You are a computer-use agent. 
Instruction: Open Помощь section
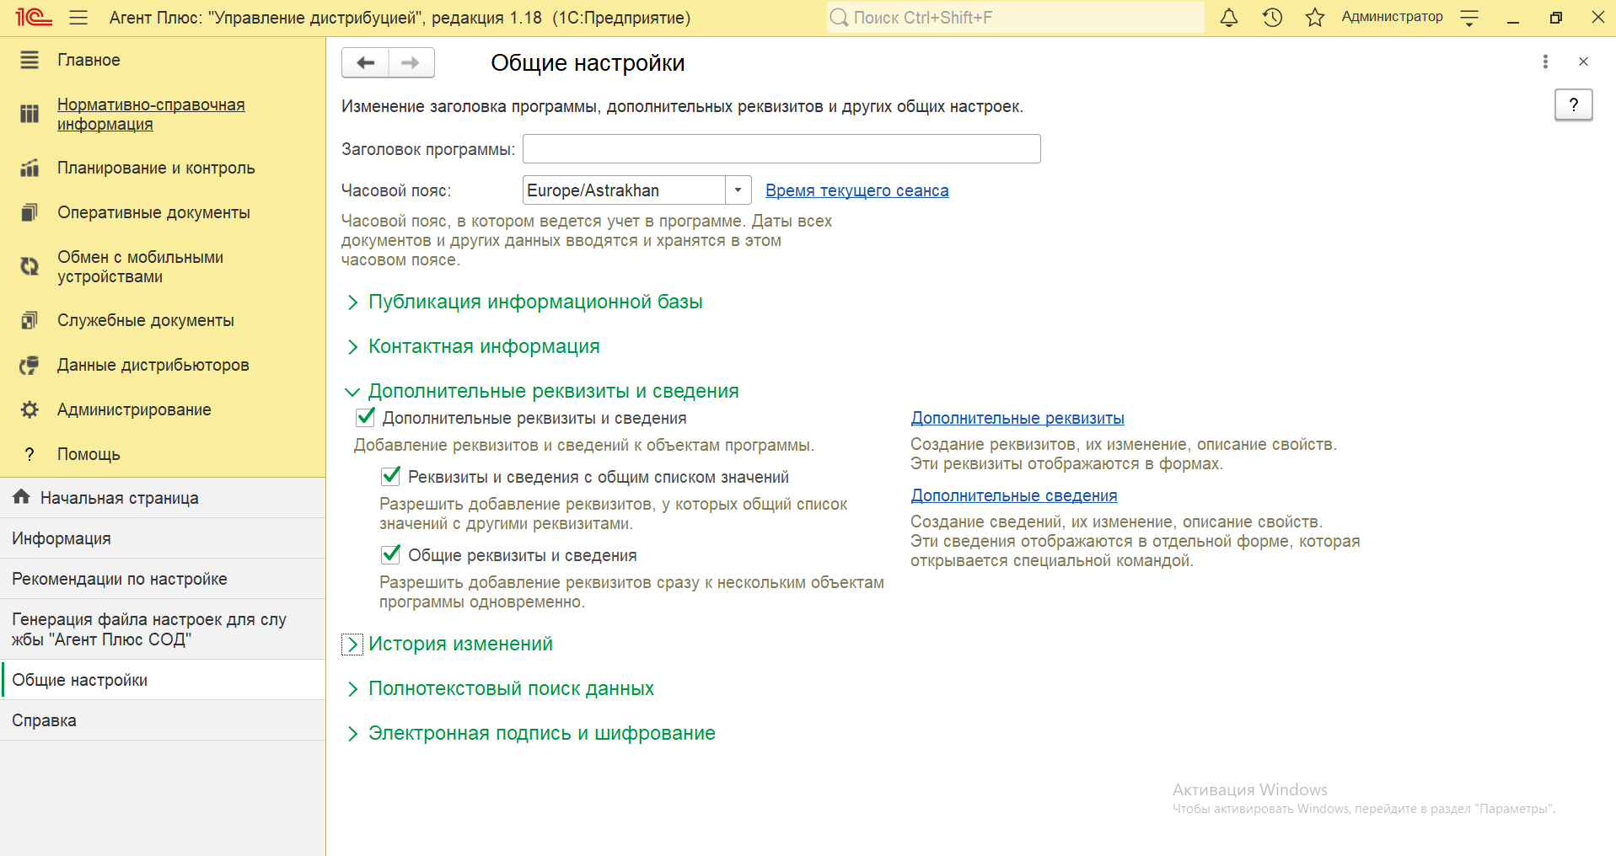[89, 454]
